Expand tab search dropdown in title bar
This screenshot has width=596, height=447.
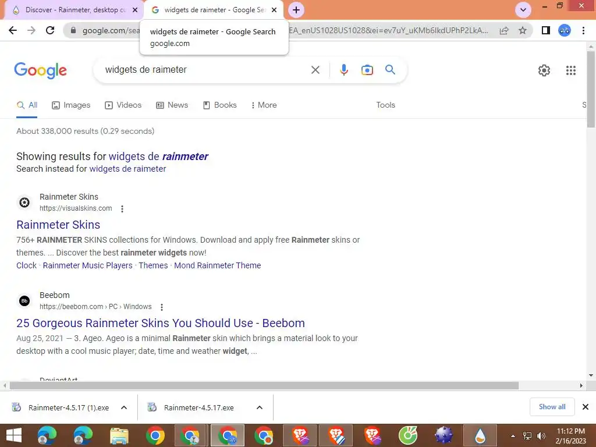(x=523, y=10)
